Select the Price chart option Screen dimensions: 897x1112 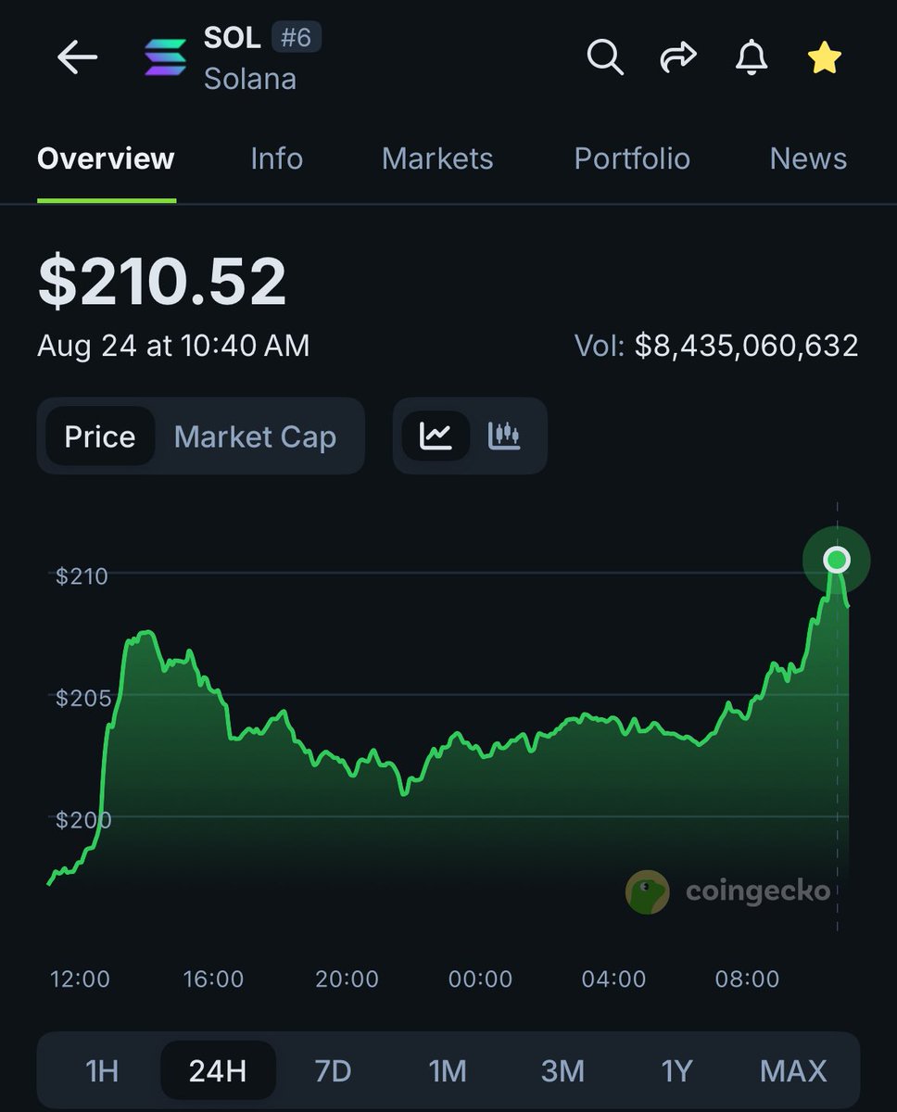pyautogui.click(x=99, y=436)
